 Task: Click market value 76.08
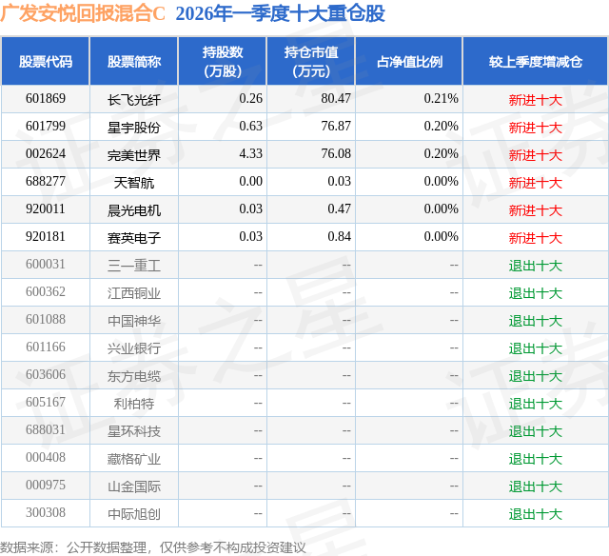point(336,154)
